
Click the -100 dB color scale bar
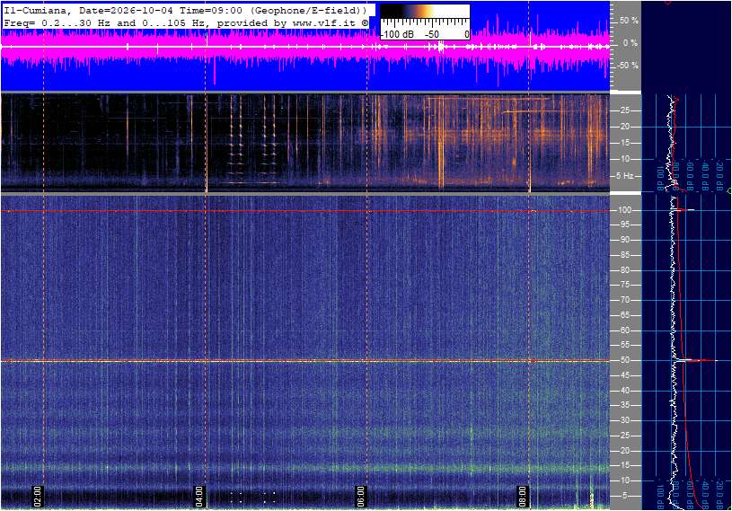[x=425, y=12]
